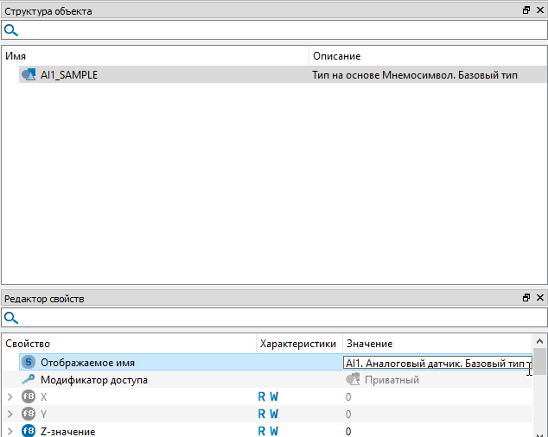Screen dimensions: 548x437
Task: Sort by the Имя column header
Action: [156, 56]
